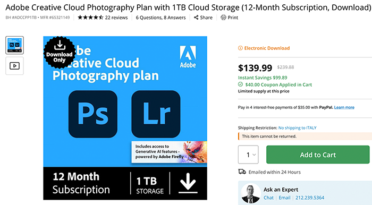Open PayPal Learn more link
The height and width of the screenshot is (205, 372).
tap(344, 107)
